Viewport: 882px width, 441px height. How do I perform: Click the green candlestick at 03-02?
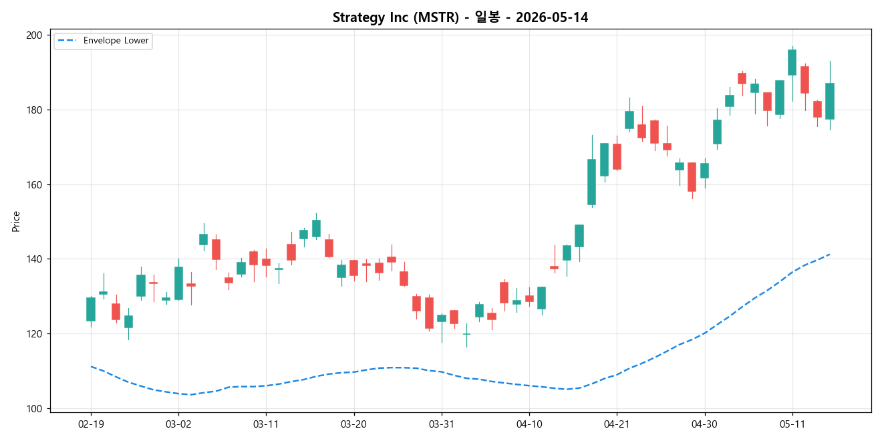178,283
